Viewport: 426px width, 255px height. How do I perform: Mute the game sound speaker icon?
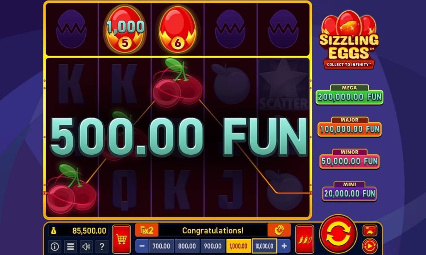[86, 246]
